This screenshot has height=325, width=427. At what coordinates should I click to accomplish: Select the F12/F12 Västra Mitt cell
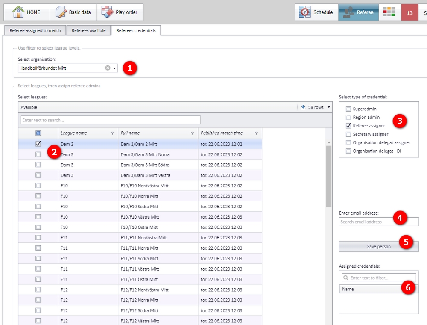tap(158, 321)
